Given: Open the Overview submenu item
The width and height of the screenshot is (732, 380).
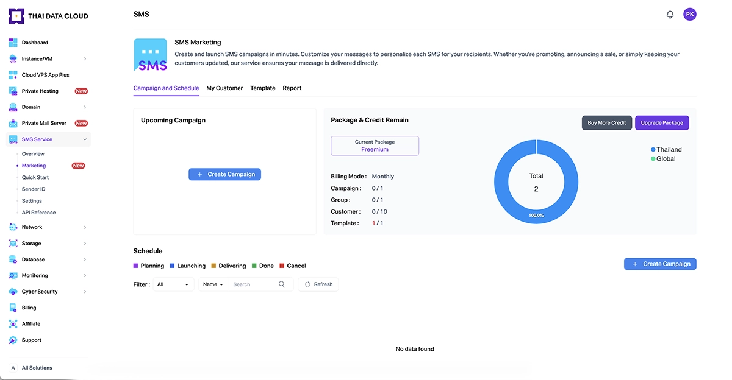Looking at the screenshot, I should tap(33, 154).
